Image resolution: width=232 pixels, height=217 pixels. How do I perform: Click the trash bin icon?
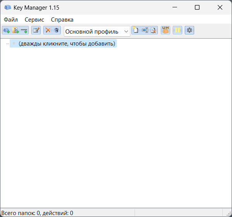[x=56, y=30]
